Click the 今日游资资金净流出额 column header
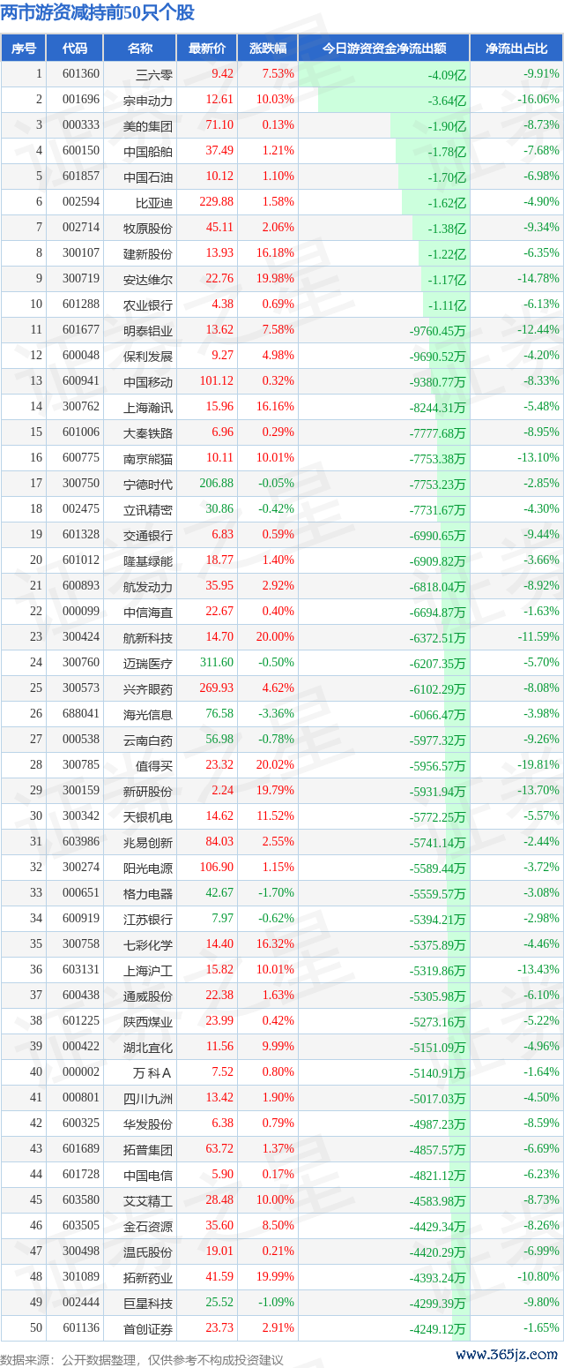The height and width of the screenshot is (1368, 564). [x=383, y=49]
